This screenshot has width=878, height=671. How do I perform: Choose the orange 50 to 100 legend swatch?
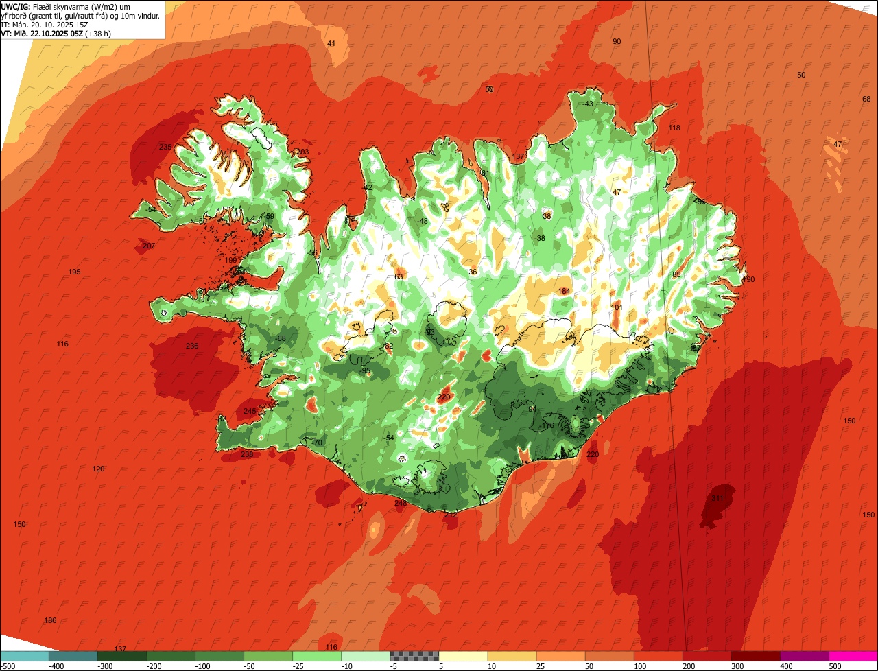pos(609,656)
